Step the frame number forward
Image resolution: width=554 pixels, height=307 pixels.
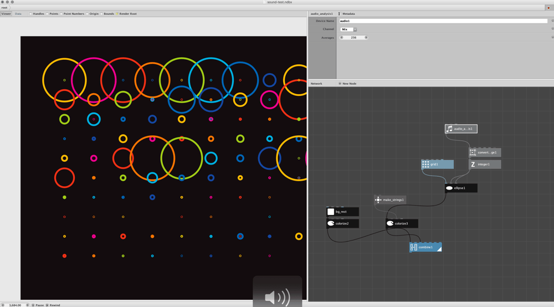[27, 305]
